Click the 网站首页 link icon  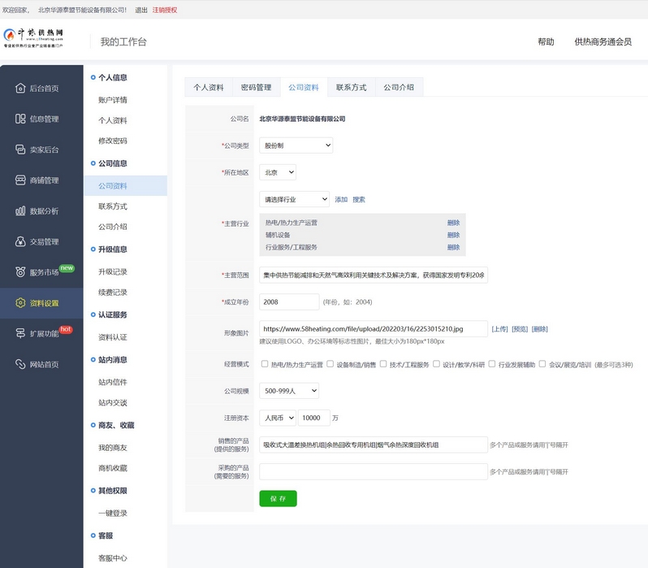20,364
